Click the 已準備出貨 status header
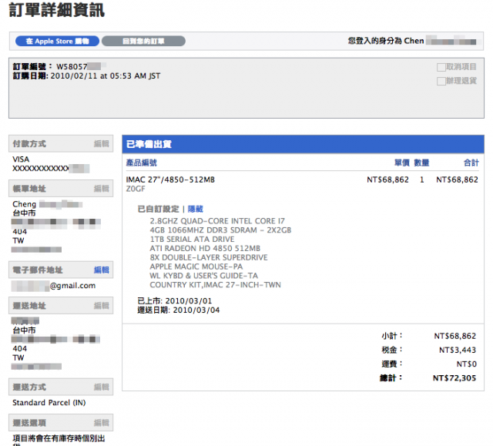This screenshot has width=493, height=446. click(x=149, y=144)
